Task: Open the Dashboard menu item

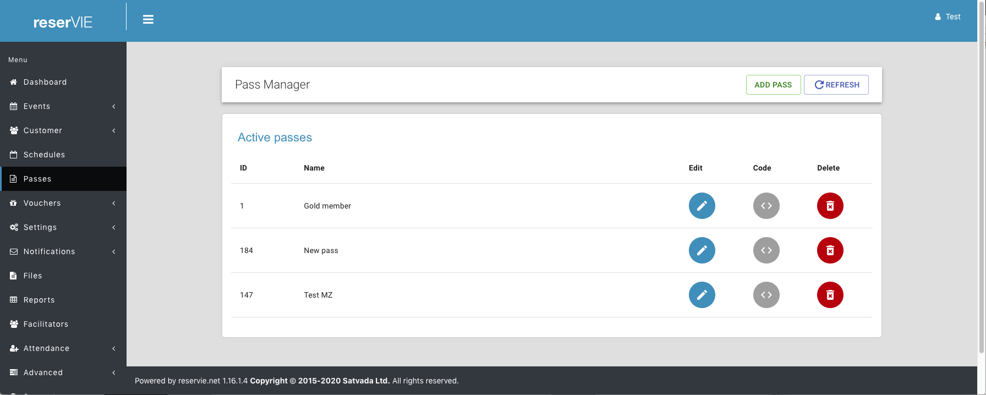Action: tap(45, 82)
